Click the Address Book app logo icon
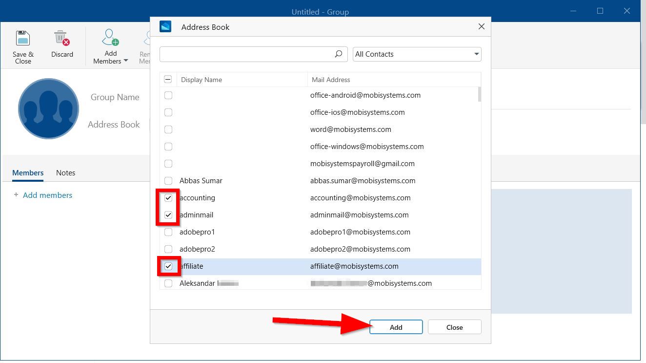The image size is (646, 363). click(x=165, y=26)
